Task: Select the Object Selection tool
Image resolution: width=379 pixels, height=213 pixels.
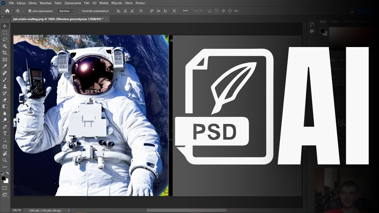Action: [x=5, y=46]
